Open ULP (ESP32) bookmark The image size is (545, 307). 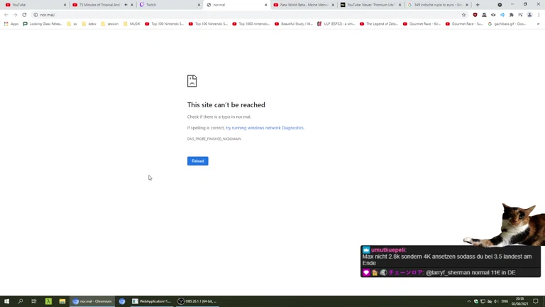point(336,24)
